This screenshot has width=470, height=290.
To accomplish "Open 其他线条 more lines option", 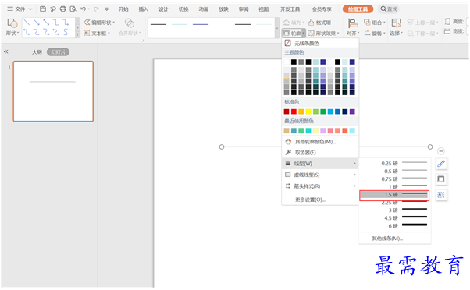I will tap(394, 239).
